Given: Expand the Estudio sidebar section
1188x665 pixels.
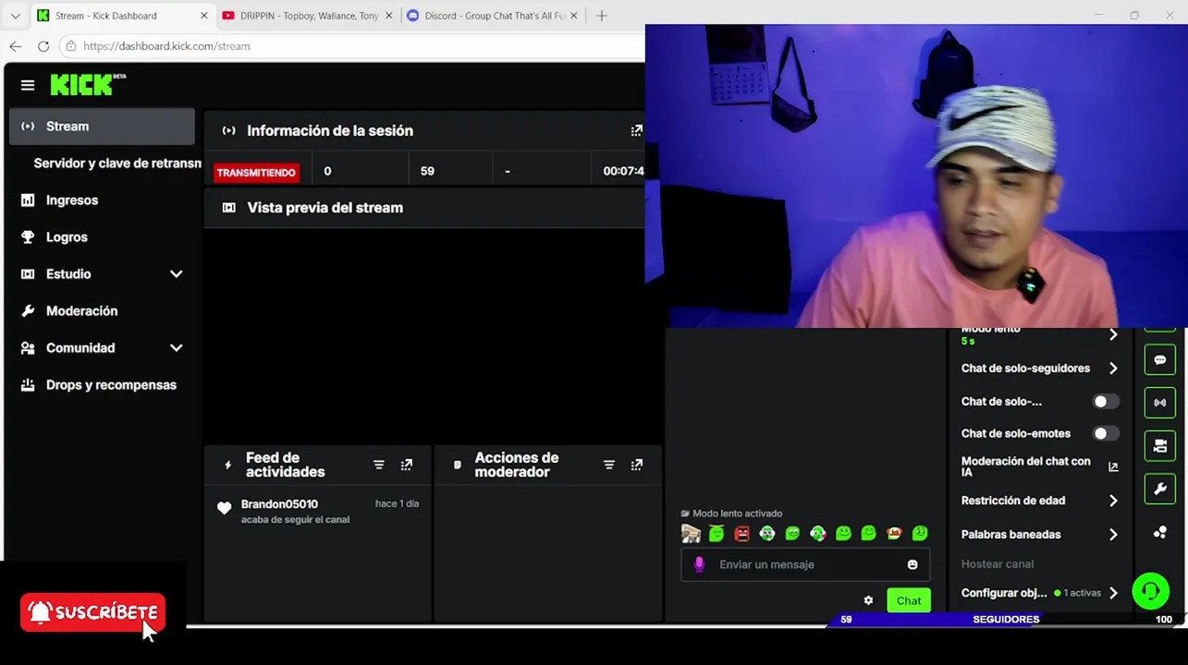Looking at the screenshot, I should (x=102, y=274).
